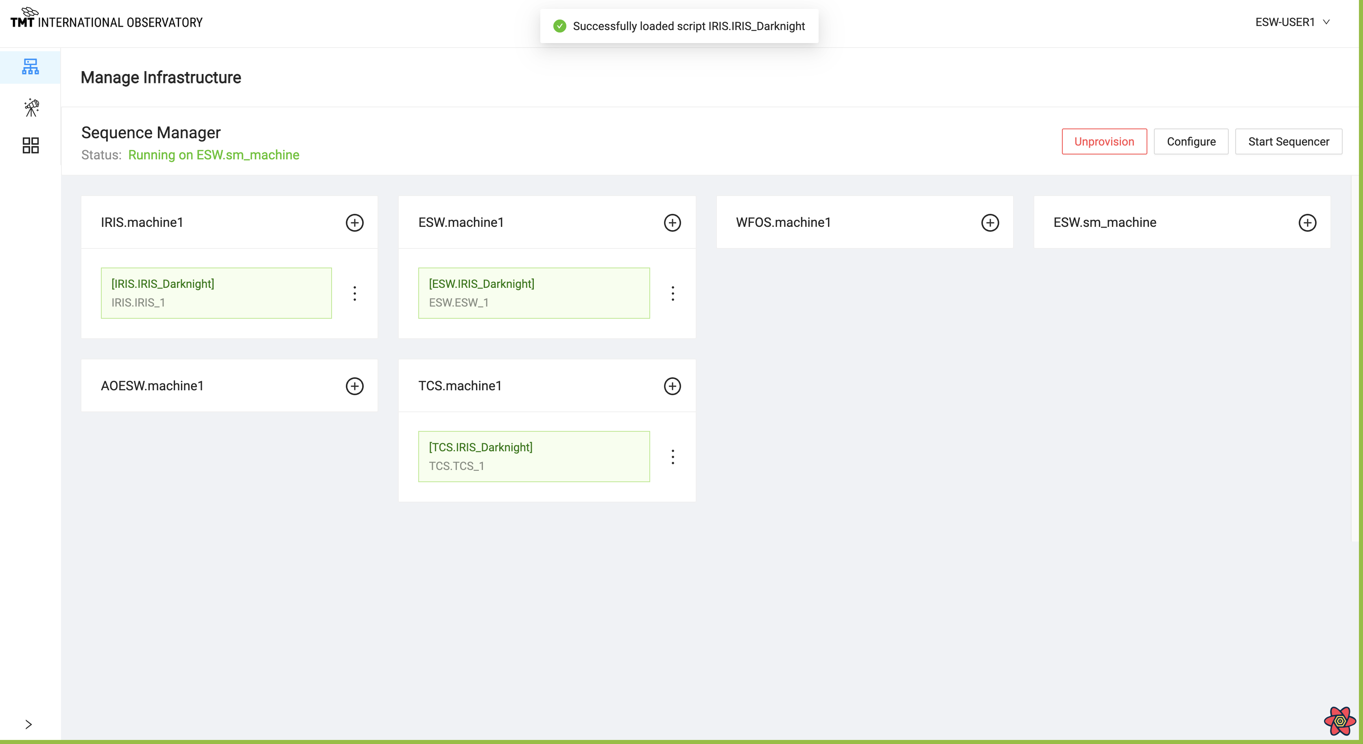Screen dimensions: 1363x744
Task: Click the Configure button
Action: [1190, 142]
